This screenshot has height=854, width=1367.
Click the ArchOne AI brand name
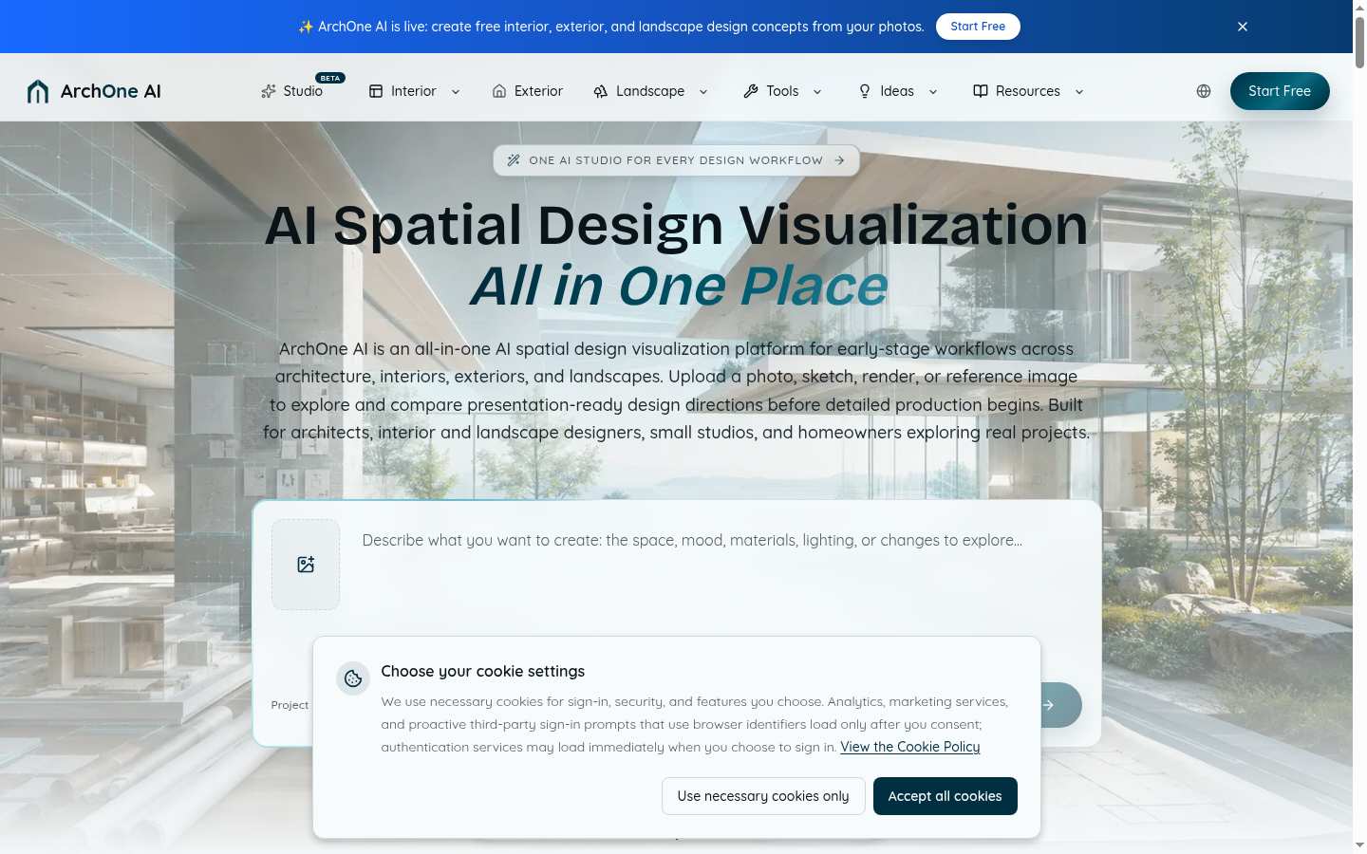[111, 91]
